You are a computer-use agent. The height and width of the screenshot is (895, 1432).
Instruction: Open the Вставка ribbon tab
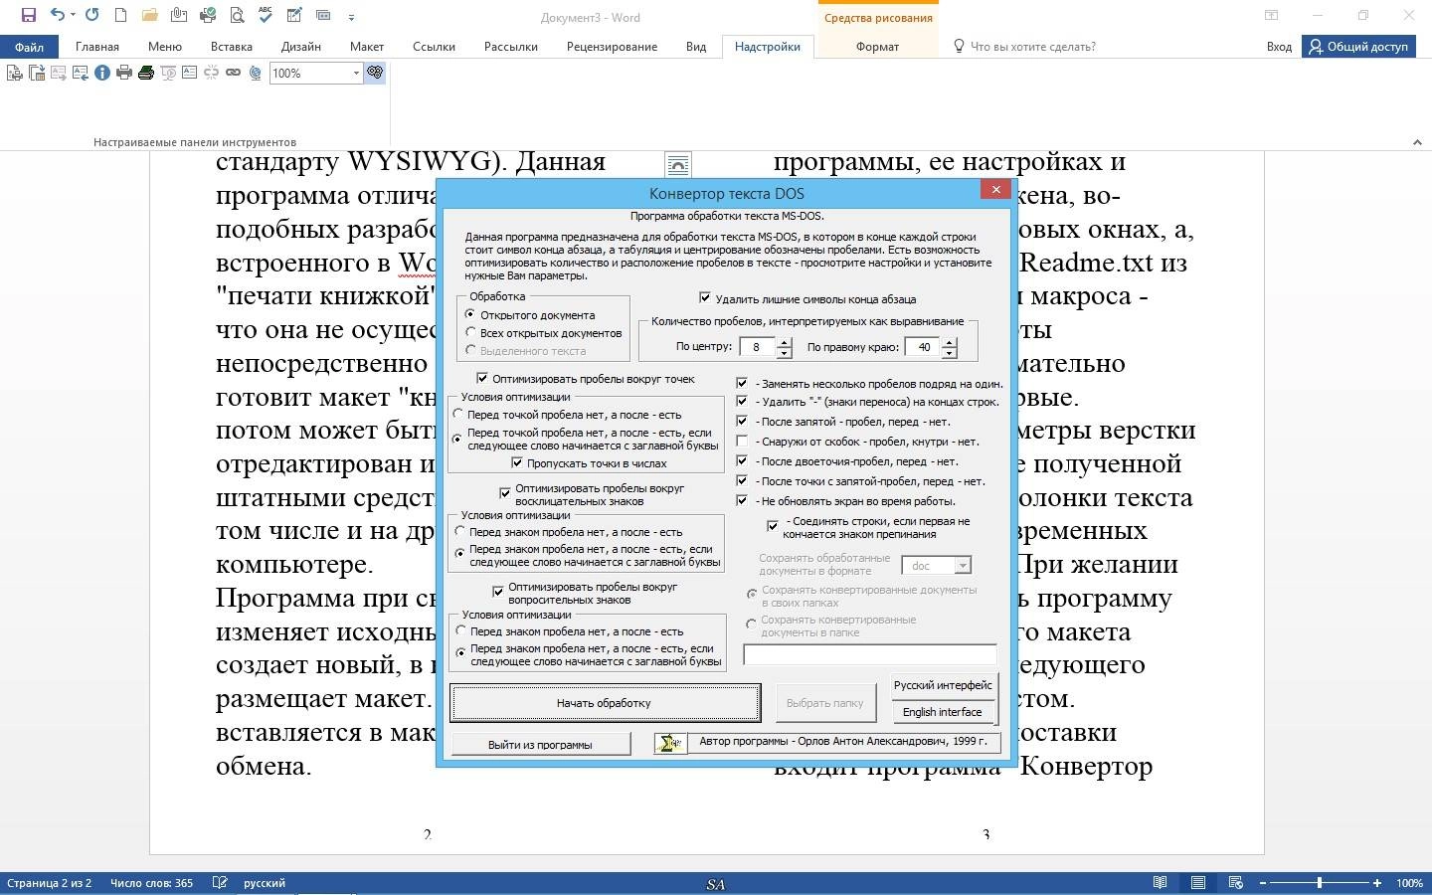(231, 46)
